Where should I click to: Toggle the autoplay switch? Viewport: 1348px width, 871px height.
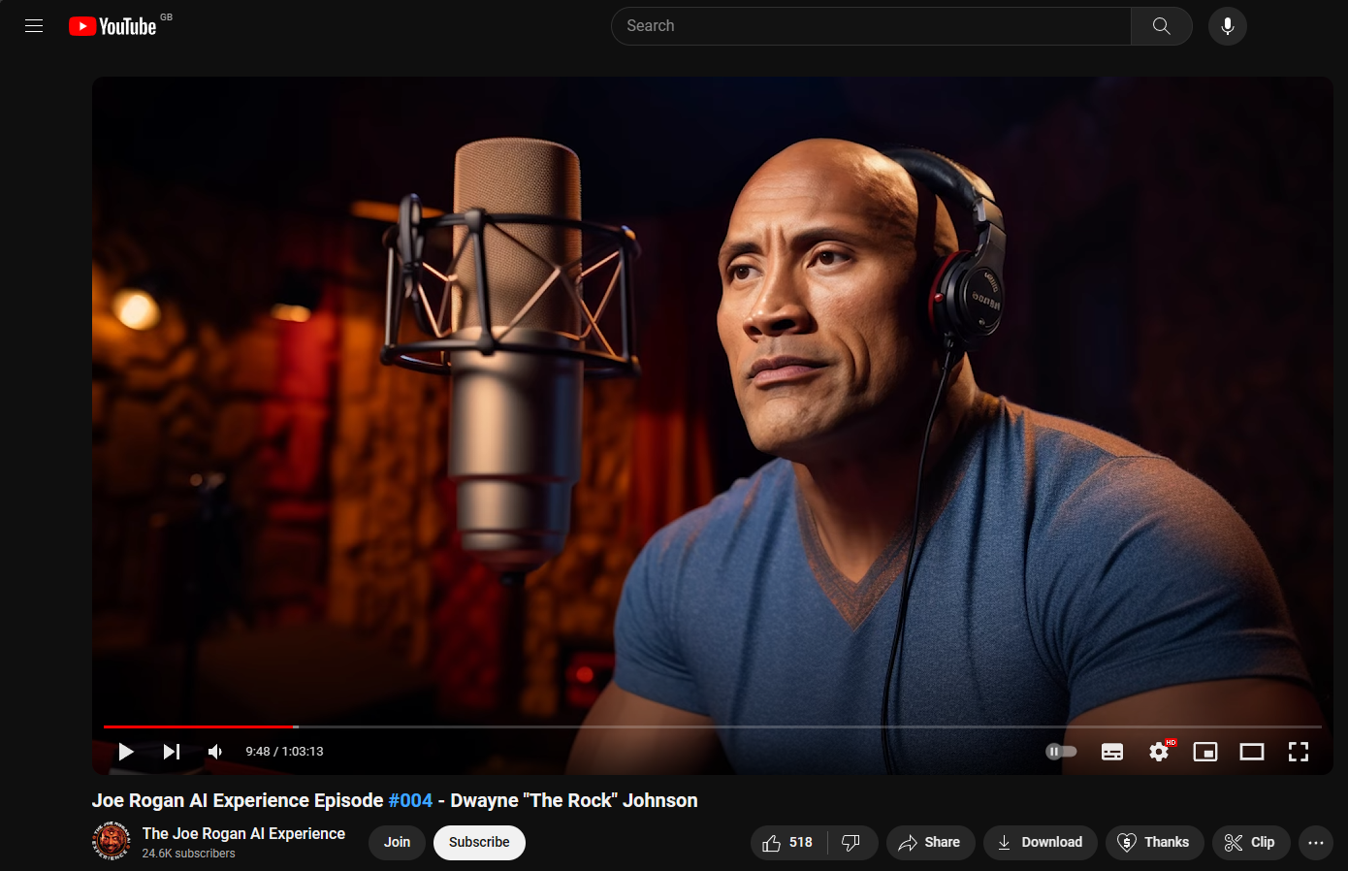pyautogui.click(x=1061, y=752)
